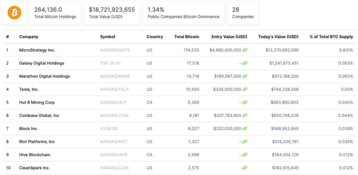Click the NASDAQ:TSLA ticker symbol

[115, 89]
